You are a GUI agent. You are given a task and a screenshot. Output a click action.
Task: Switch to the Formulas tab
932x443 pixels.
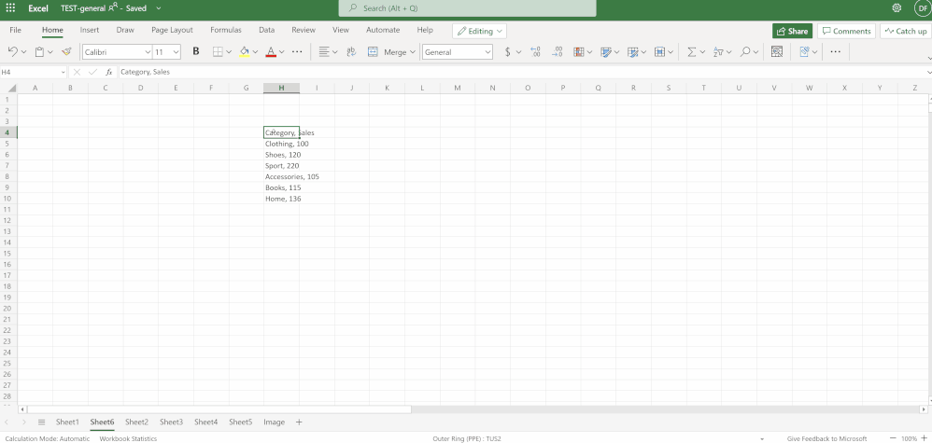click(225, 30)
